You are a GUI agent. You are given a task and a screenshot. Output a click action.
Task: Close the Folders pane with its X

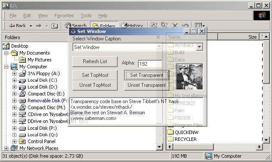click(x=158, y=37)
